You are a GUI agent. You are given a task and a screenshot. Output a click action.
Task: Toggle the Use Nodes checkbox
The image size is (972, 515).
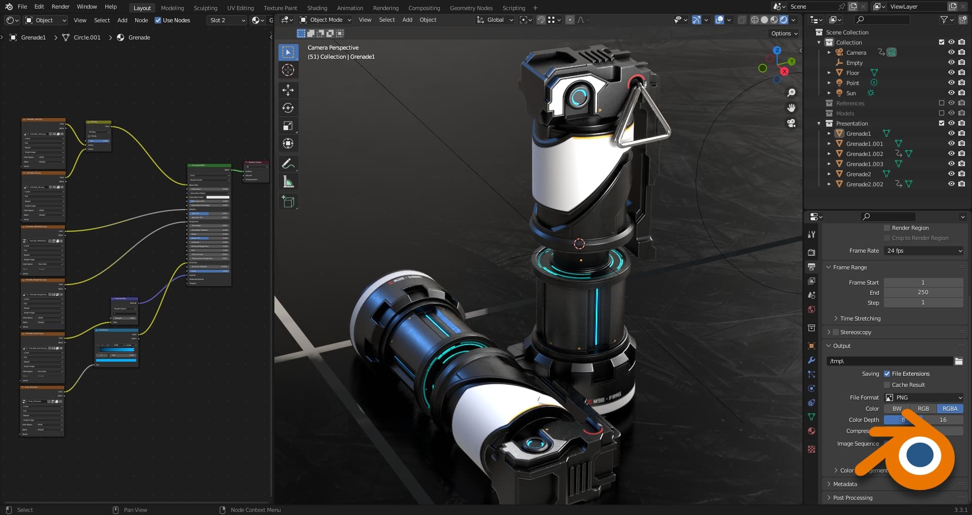coord(158,20)
